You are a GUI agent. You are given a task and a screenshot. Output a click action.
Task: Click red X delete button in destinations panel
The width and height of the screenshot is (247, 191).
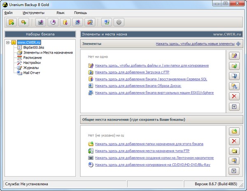tap(234, 141)
